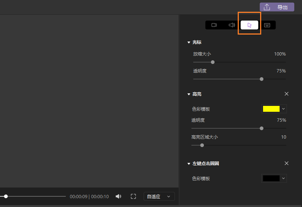Select the cursor settings tab
Screen dimensions: 302x207
[x=249, y=25]
